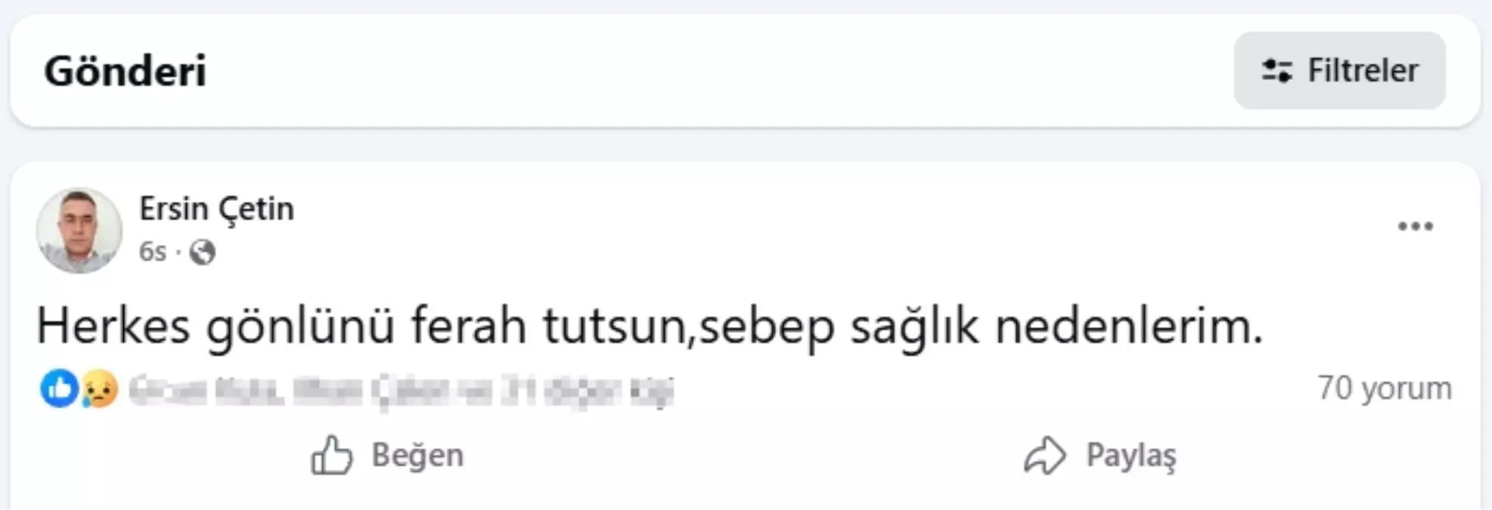1492x510 pixels.
Task: Open the 70 yorum comments link
Action: (x=1384, y=388)
